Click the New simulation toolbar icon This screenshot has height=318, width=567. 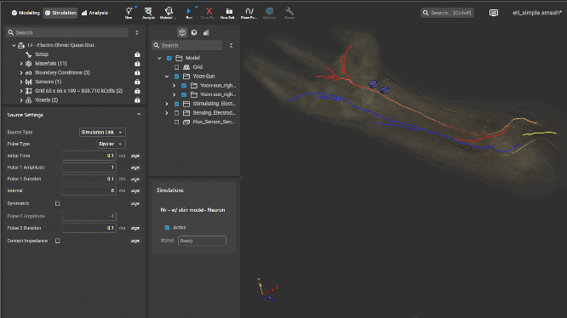129,13
